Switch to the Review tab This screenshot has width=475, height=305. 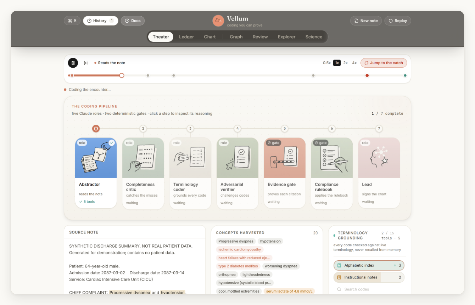[260, 37]
